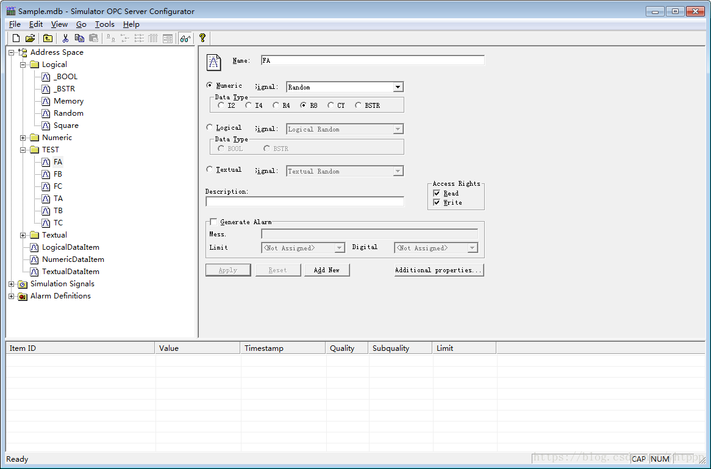711x469 pixels.
Task: Switch to list view icon
Action: pyautogui.click(x=139, y=38)
